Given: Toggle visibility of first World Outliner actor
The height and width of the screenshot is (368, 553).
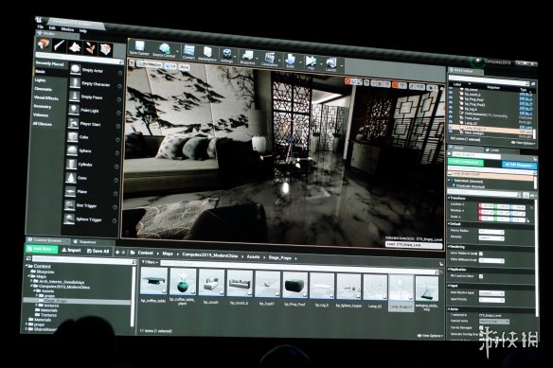Looking at the screenshot, I should click(451, 90).
